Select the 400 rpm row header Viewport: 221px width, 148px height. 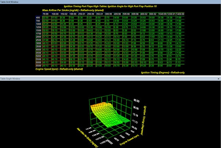[38, 17]
